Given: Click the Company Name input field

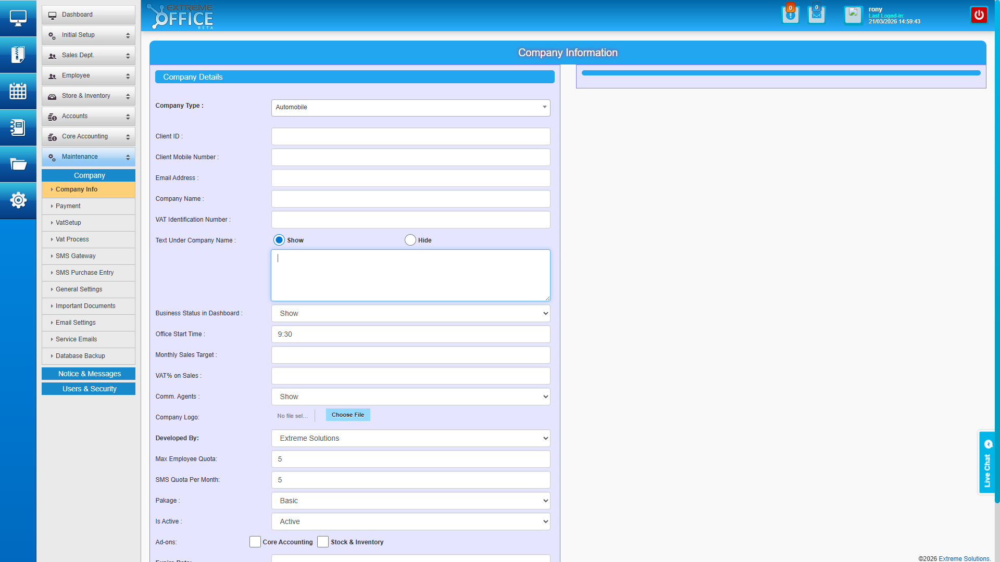Looking at the screenshot, I should 410,199.
